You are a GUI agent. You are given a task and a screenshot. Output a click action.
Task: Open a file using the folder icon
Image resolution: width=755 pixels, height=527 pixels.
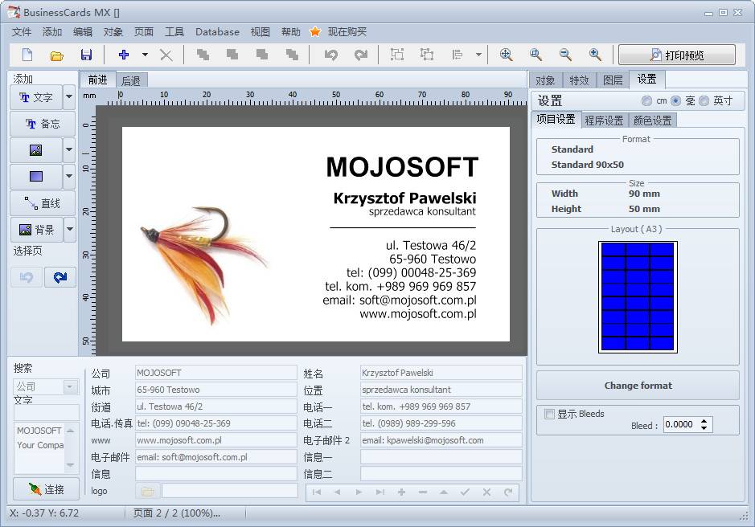point(57,55)
